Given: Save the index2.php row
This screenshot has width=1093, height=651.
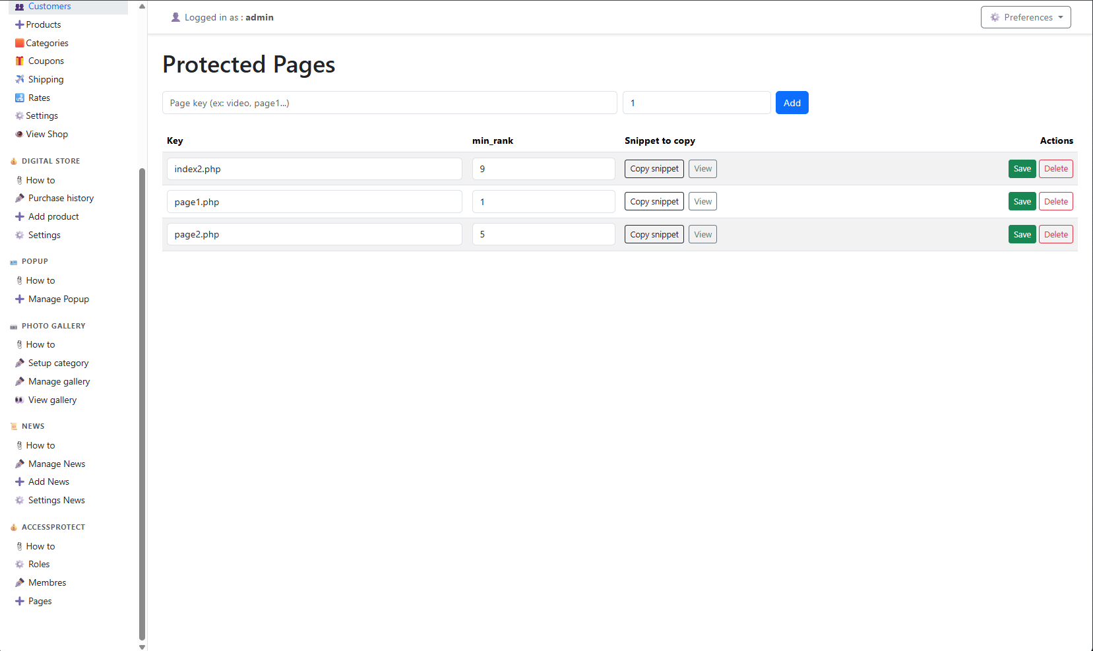Looking at the screenshot, I should coord(1022,169).
